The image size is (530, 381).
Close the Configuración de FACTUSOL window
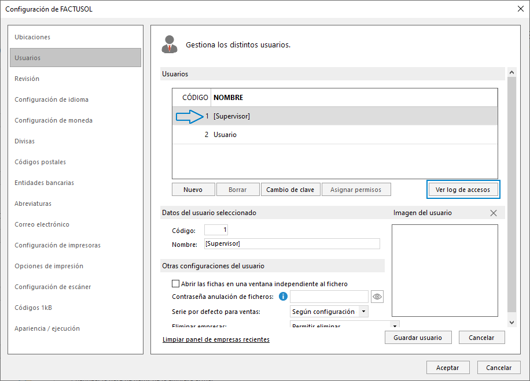521,9
